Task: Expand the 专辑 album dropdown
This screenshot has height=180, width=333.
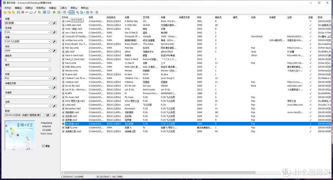Action: point(49,41)
